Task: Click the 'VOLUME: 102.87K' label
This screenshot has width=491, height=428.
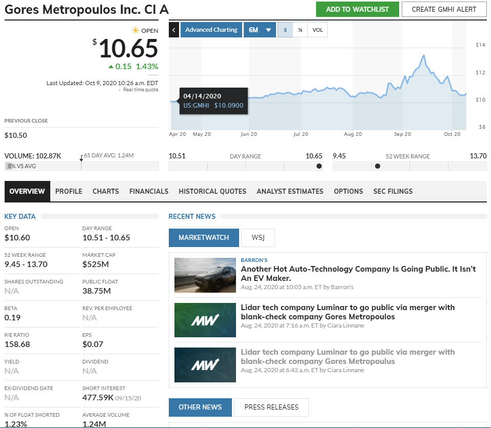Action: point(33,156)
